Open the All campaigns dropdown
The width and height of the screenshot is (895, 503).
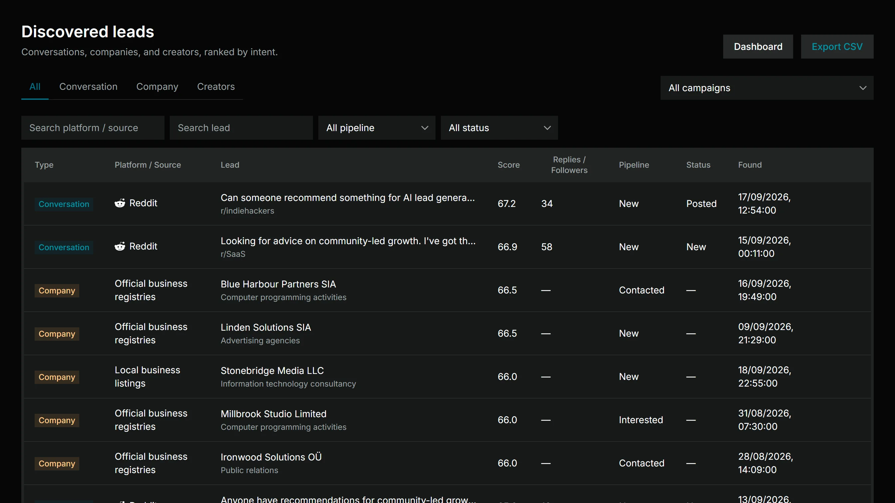click(767, 88)
